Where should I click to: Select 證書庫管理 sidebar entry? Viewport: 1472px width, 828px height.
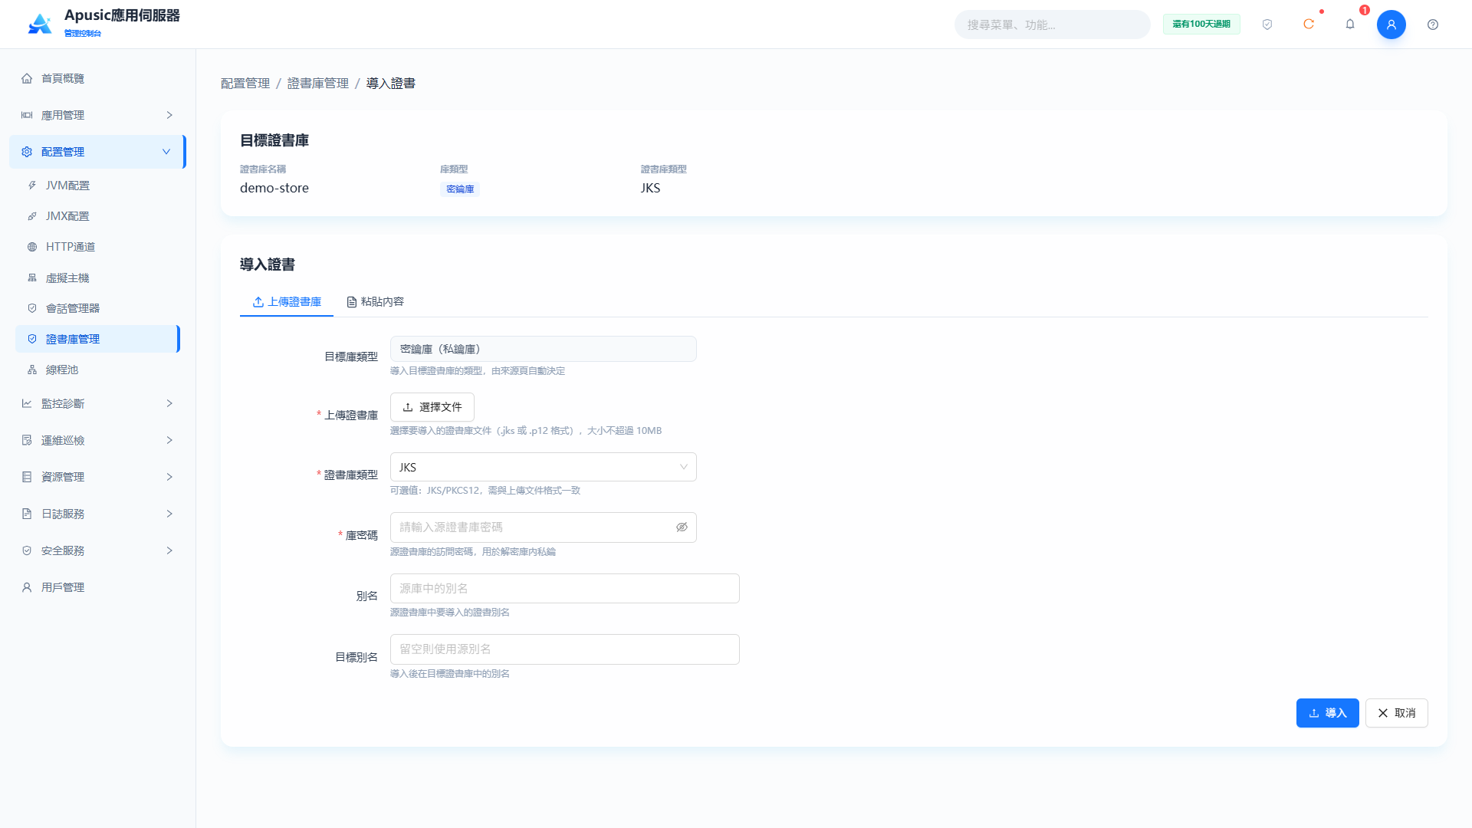click(98, 339)
